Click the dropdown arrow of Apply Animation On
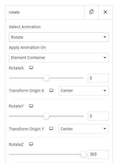This screenshot has height=163, width=118. (105, 58)
